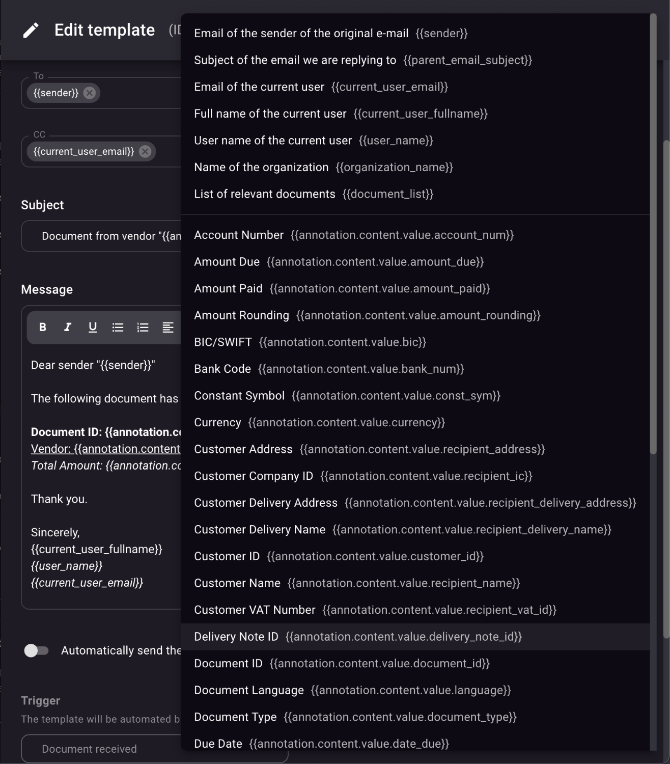This screenshot has height=764, width=670.
Task: Insert the Customer Company ID variable
Action: (415, 476)
